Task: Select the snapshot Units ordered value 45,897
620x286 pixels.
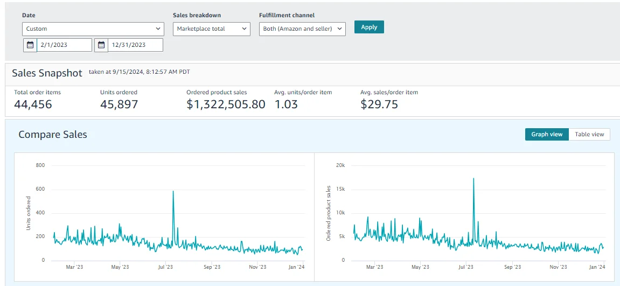Action: point(119,104)
